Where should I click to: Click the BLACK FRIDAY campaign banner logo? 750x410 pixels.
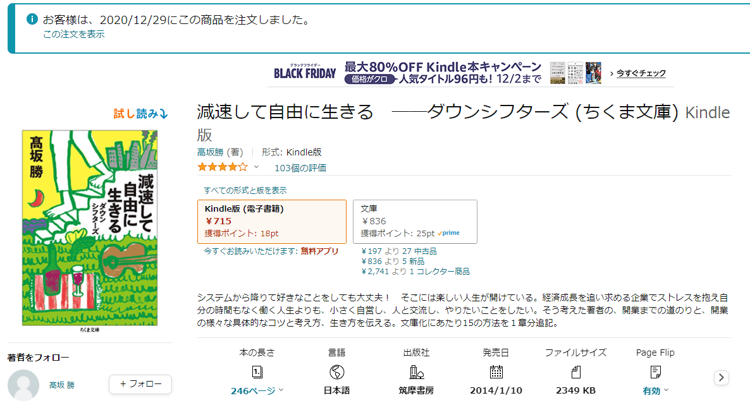tap(305, 72)
